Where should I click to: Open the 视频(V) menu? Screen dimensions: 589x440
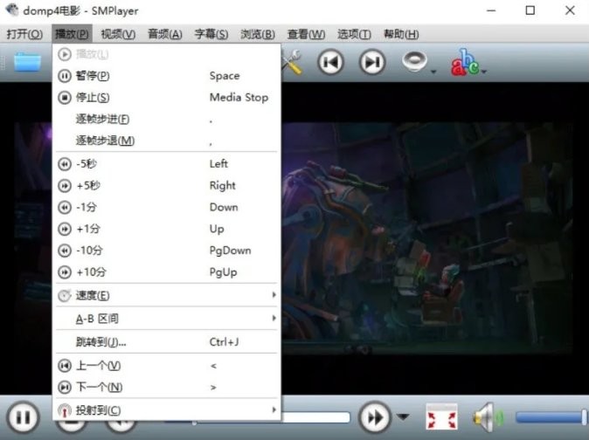(118, 34)
